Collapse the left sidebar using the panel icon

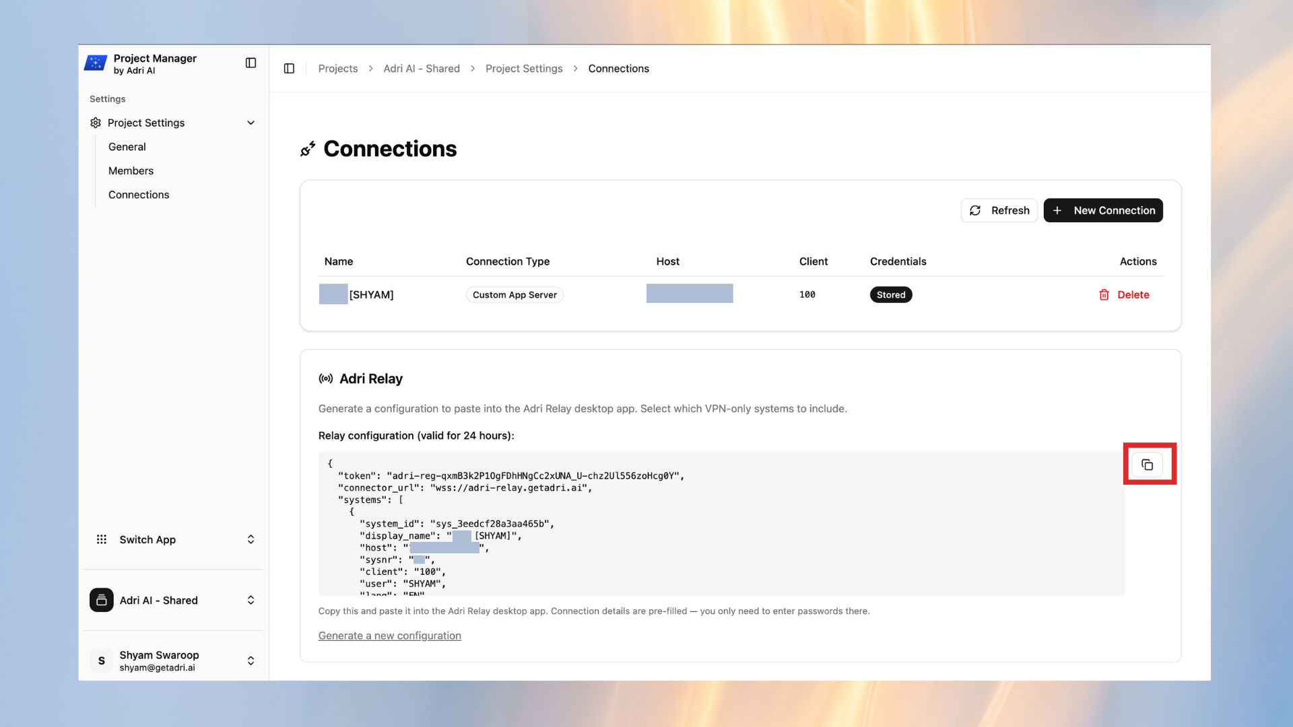(x=251, y=62)
